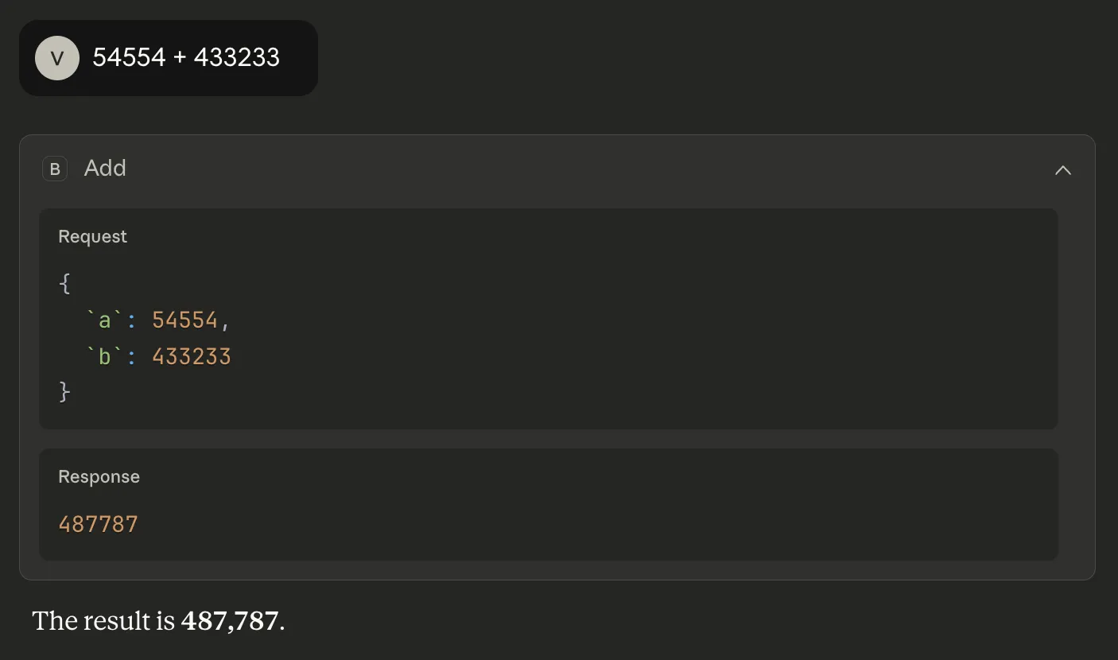Click the words "The result is"
The width and height of the screenshot is (1118, 660).
(x=103, y=621)
